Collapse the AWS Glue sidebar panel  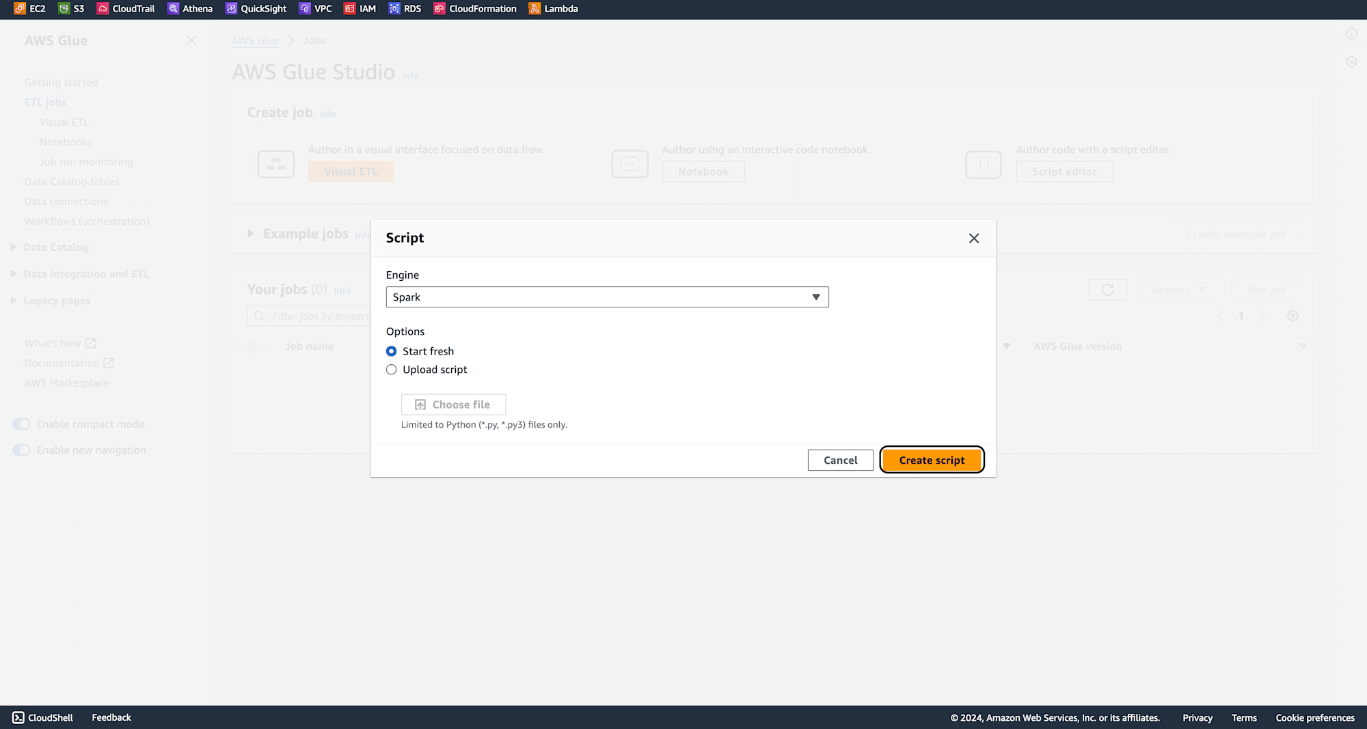click(191, 41)
